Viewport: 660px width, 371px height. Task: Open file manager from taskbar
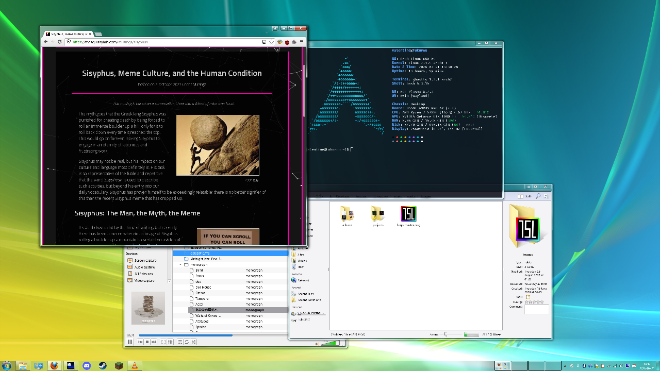[23, 365]
